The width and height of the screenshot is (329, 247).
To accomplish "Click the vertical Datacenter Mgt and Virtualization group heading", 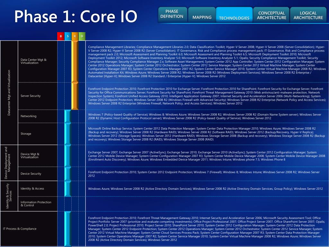I will pos(9,93).
